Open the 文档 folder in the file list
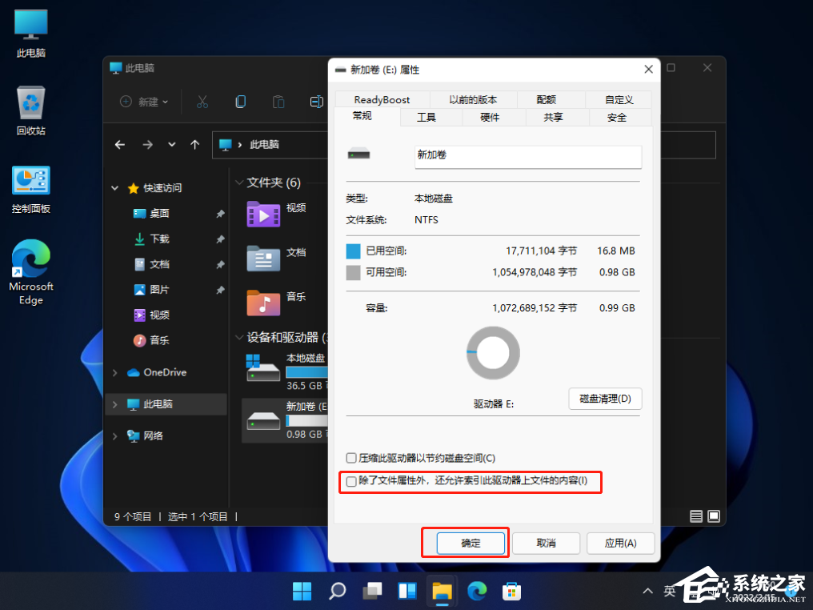This screenshot has width=813, height=610. pyautogui.click(x=263, y=259)
